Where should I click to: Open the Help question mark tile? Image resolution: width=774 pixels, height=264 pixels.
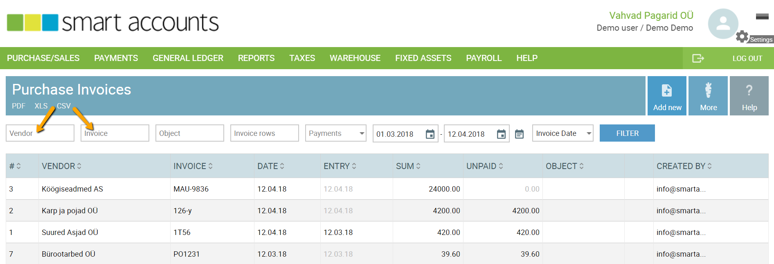tap(749, 96)
